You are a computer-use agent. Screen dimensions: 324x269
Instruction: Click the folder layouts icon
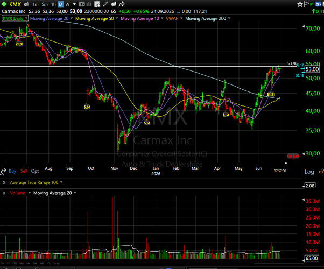coord(114,4)
